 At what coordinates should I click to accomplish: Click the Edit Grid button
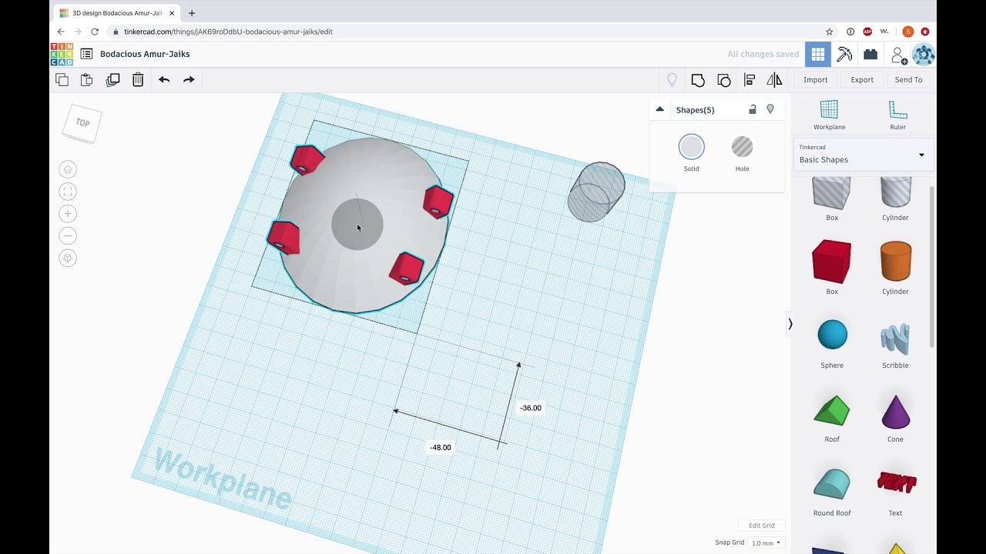point(762,526)
